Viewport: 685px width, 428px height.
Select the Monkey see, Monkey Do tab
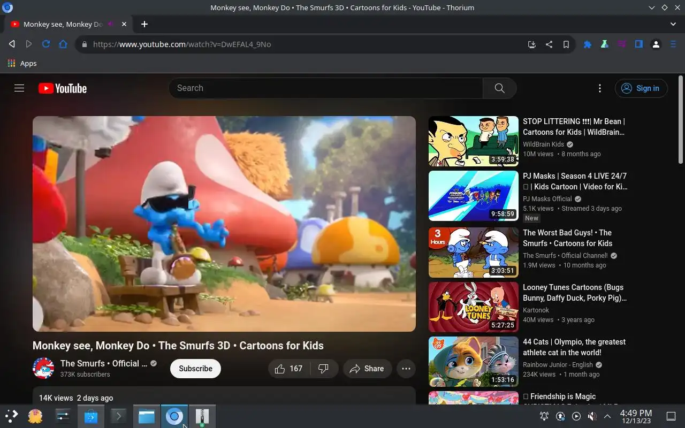click(x=68, y=24)
